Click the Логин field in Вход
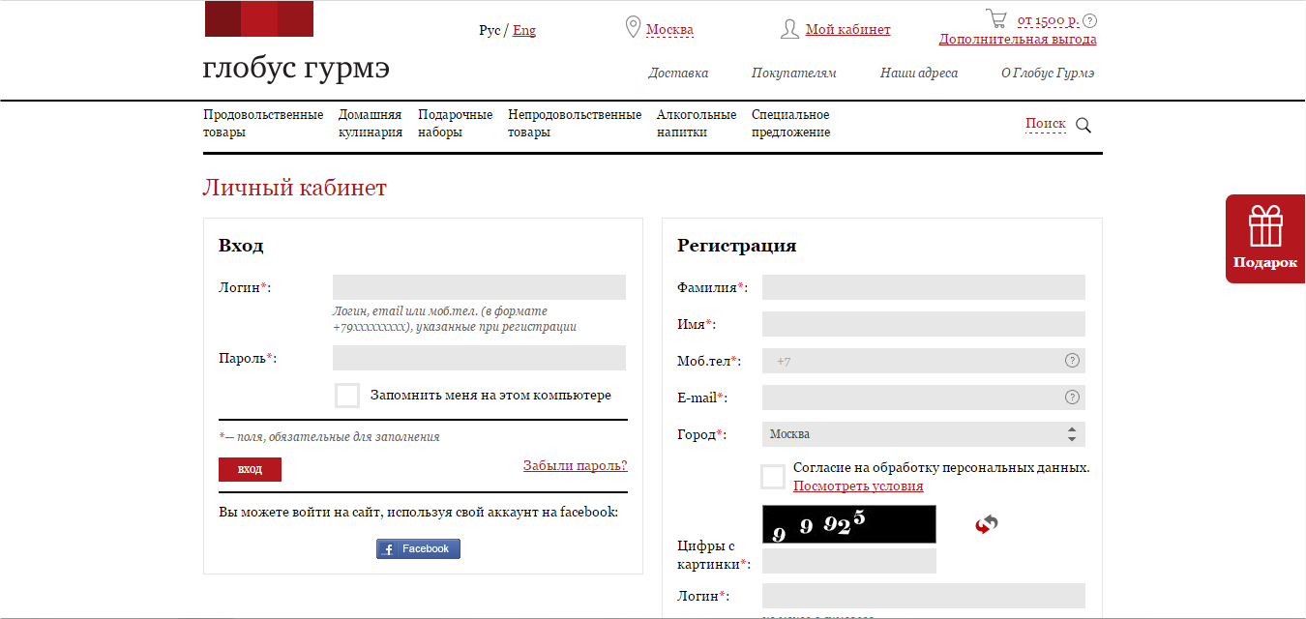 click(479, 287)
